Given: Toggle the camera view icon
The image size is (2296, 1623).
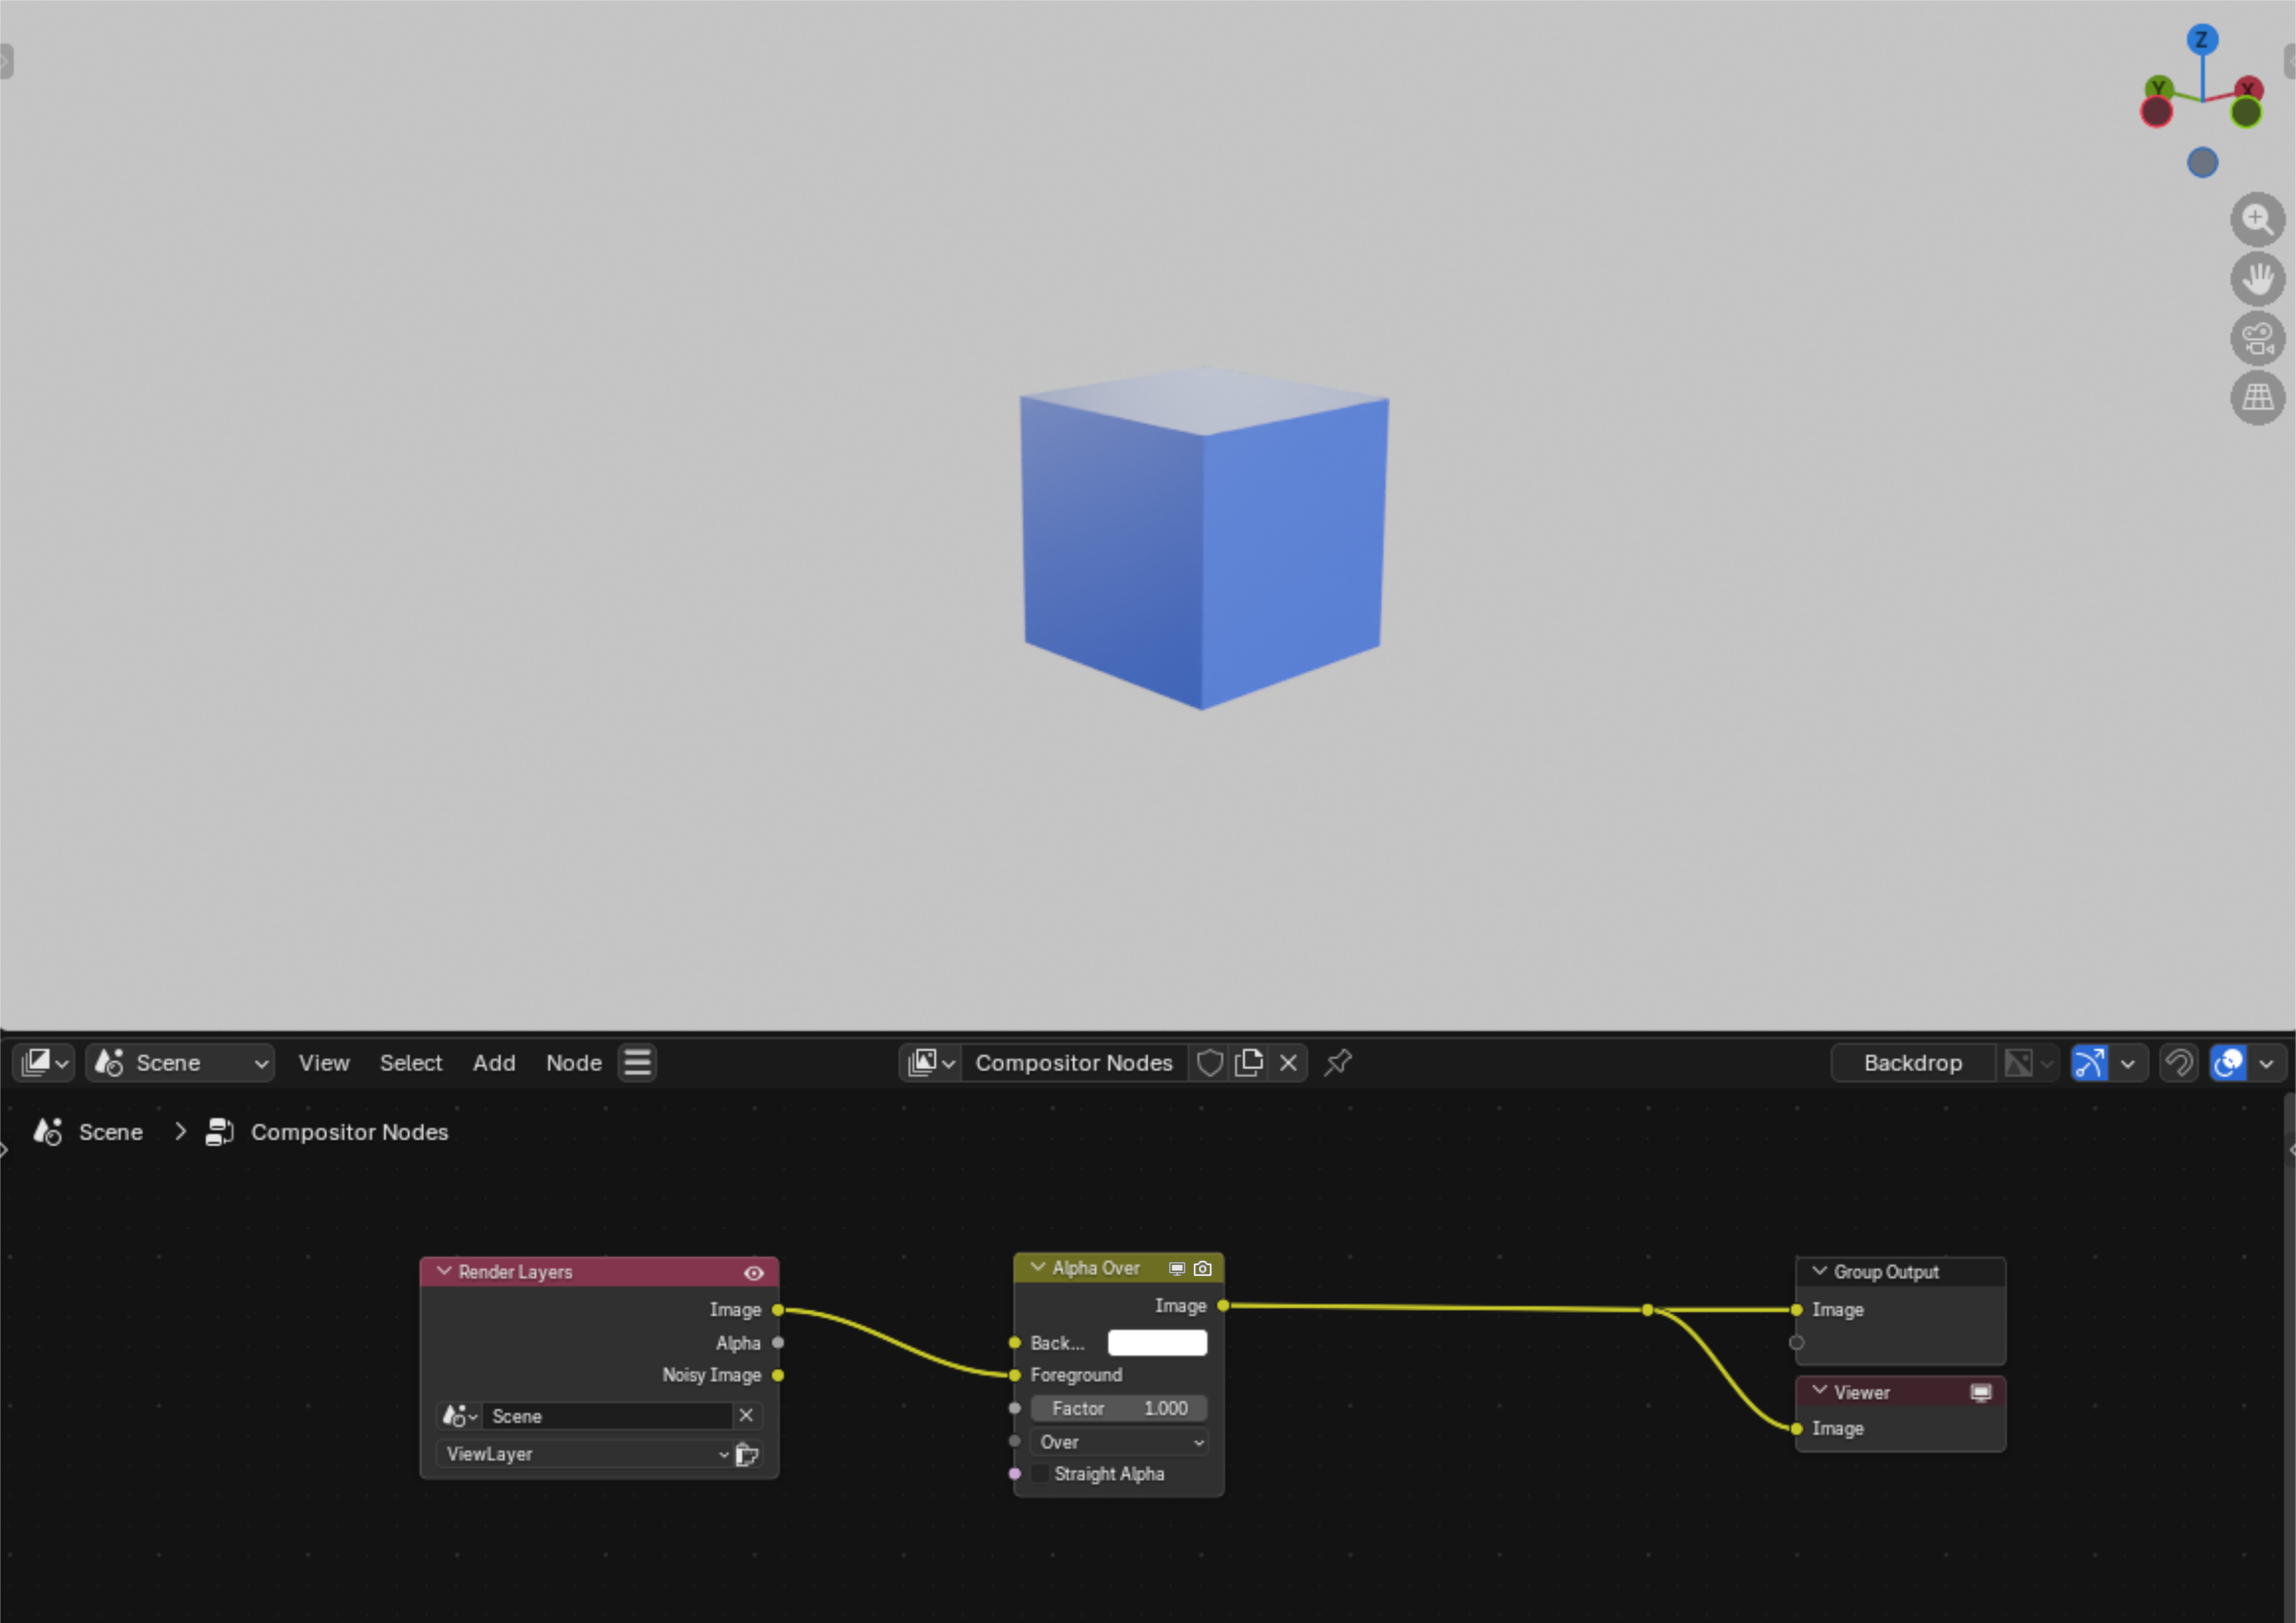Looking at the screenshot, I should [x=2257, y=338].
